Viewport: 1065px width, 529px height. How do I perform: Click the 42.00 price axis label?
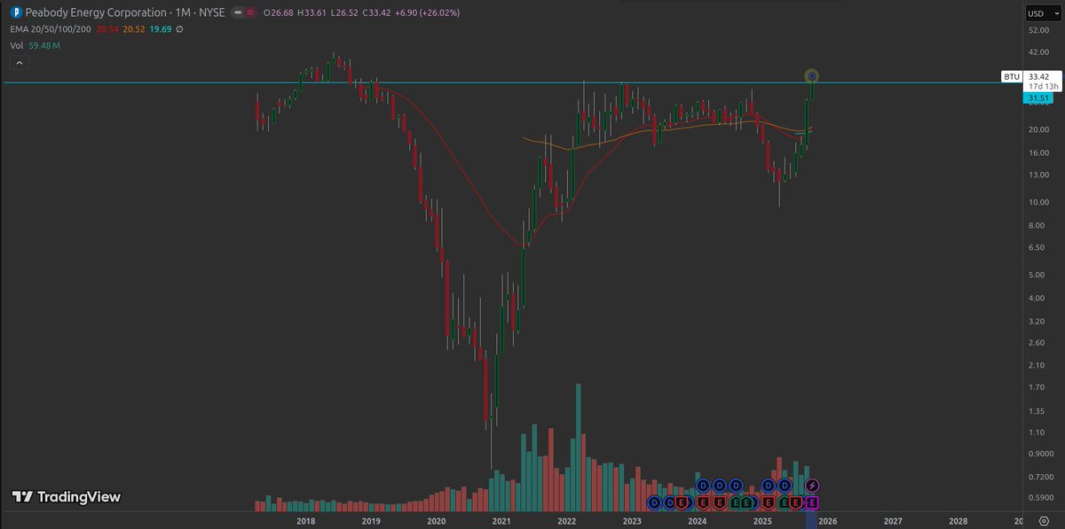(1038, 53)
